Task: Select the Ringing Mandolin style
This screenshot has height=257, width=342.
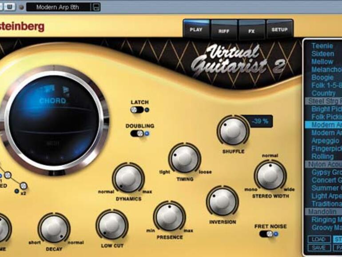Action: 324,220
